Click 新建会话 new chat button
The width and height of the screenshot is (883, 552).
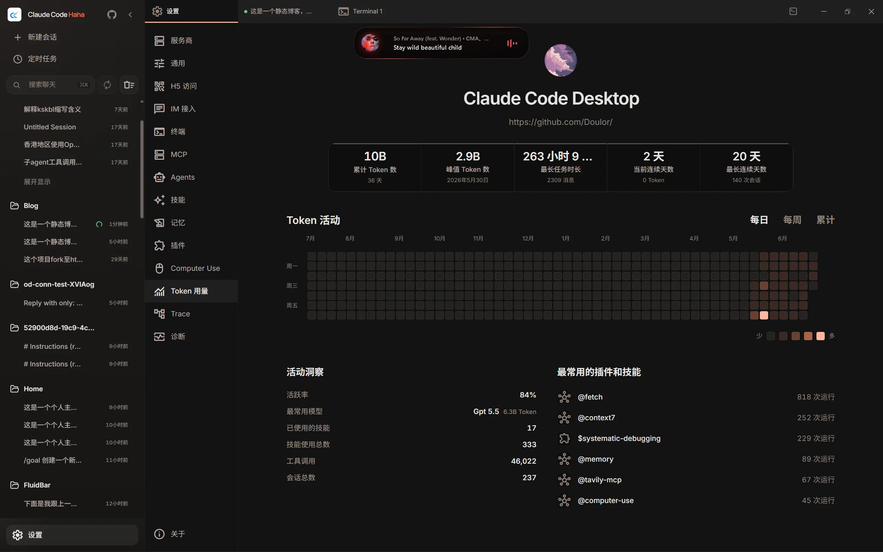tap(36, 37)
